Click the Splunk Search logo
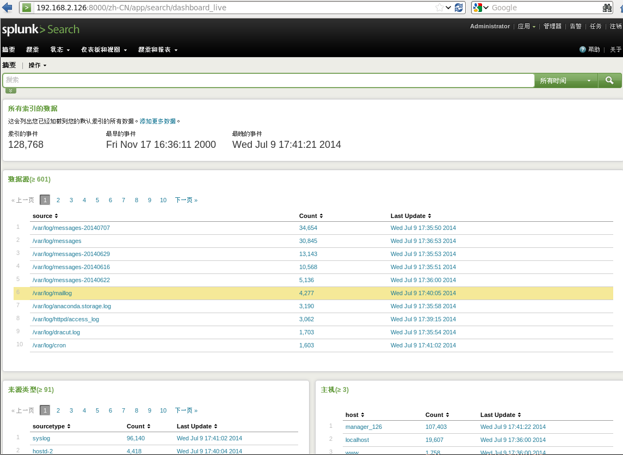This screenshot has height=455, width=623. (x=40, y=30)
